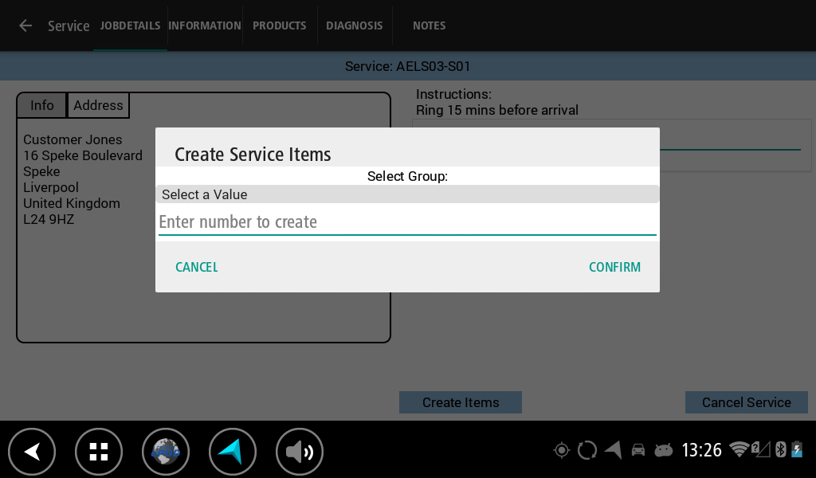
Task: Open the navigation arrow app
Action: (232, 452)
